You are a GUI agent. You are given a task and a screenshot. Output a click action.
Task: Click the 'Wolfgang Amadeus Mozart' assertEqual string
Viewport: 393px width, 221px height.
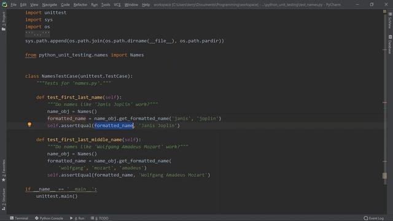(x=173, y=175)
